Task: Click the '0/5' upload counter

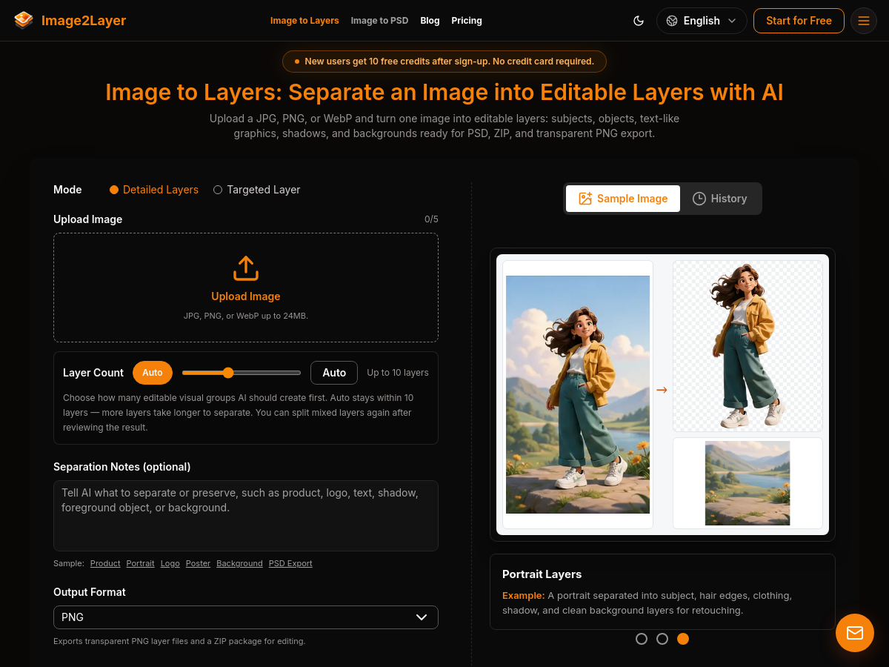Action: (431, 219)
